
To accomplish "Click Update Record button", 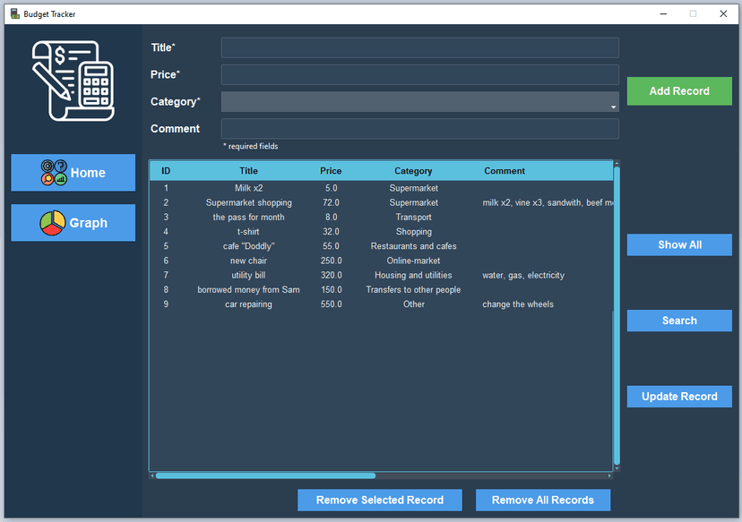I will click(x=679, y=397).
